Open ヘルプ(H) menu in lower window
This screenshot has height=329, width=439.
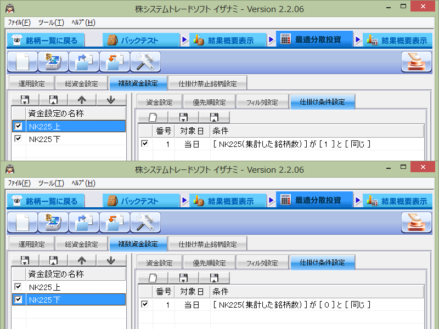pos(83,183)
